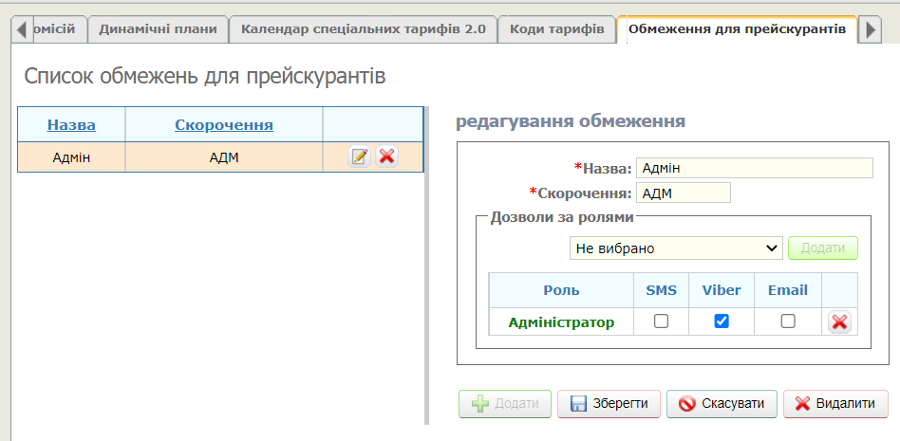Click the edit pencil icon in Адмін row
The image size is (900, 441).
coord(359,157)
